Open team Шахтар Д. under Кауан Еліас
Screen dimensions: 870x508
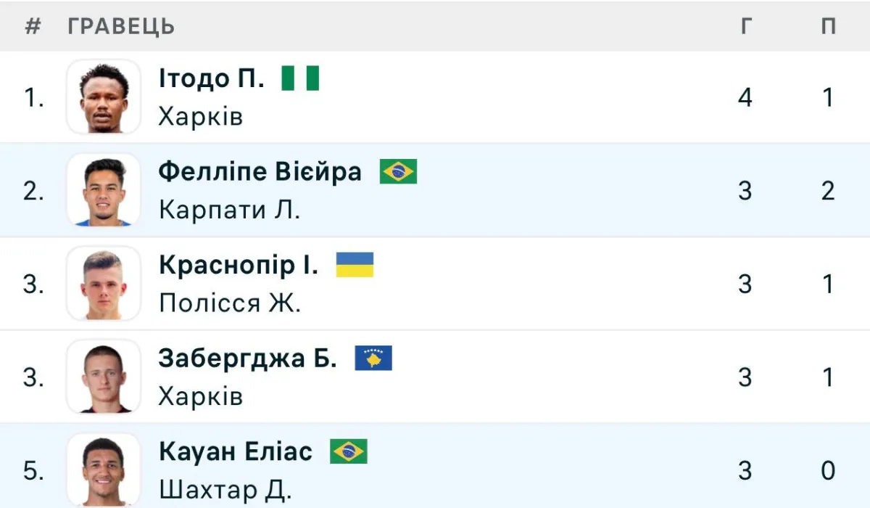[x=225, y=491]
